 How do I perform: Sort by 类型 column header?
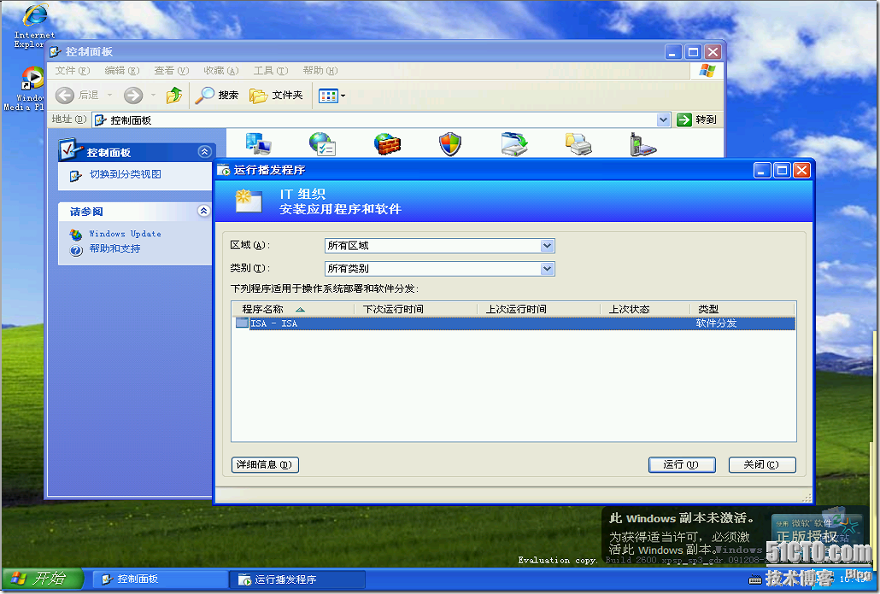tap(742, 309)
